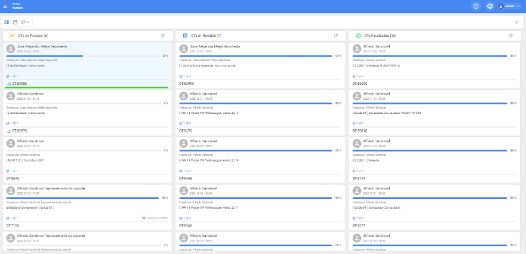This screenshot has width=526, height=254.
Task: Open work order OT-89980
Action: click(19, 84)
